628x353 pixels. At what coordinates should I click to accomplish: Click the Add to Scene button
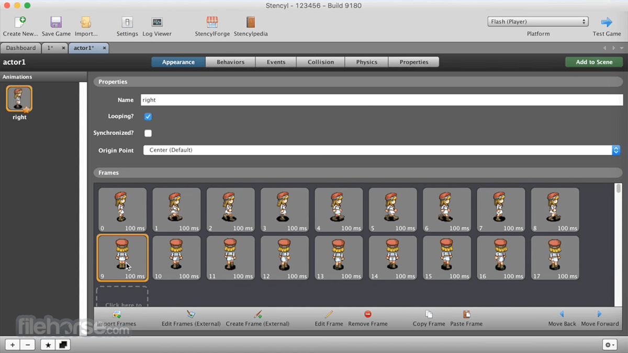[x=594, y=62]
